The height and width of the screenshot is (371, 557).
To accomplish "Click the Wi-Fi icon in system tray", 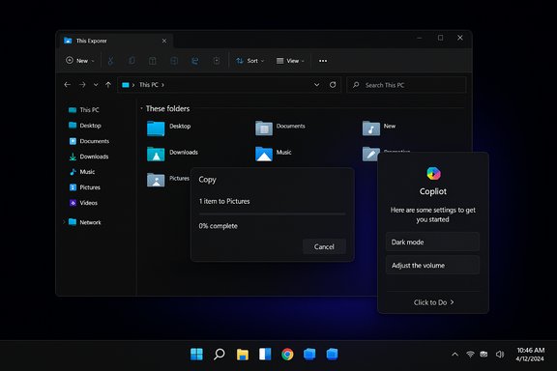I will coord(470,355).
